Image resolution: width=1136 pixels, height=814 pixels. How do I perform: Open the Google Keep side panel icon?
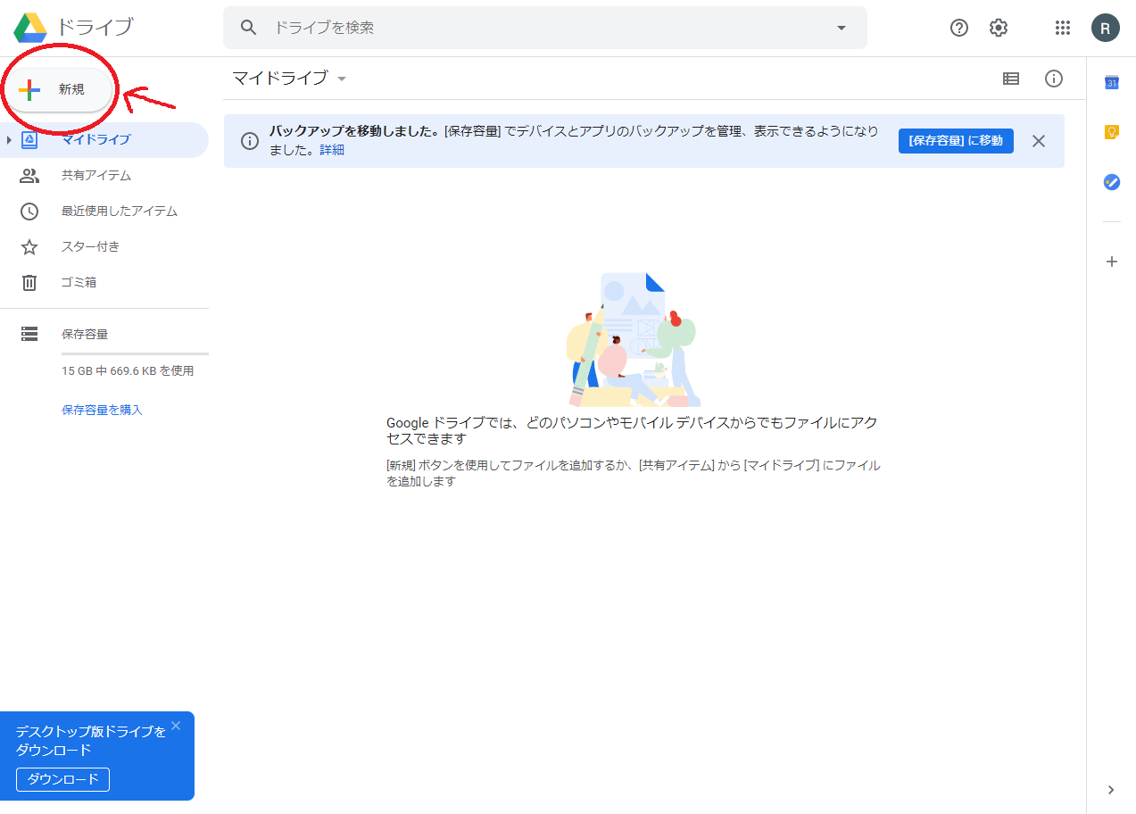click(x=1112, y=132)
